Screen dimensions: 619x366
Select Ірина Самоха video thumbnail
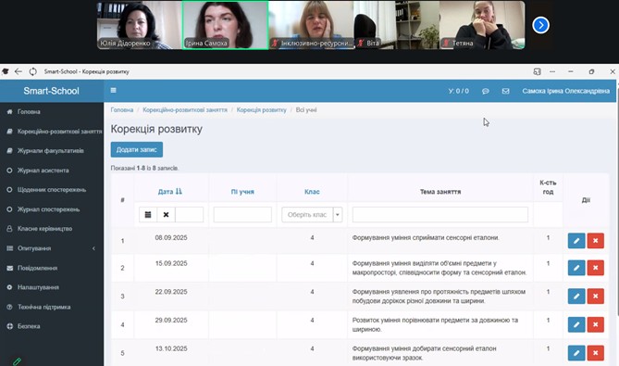(x=225, y=25)
